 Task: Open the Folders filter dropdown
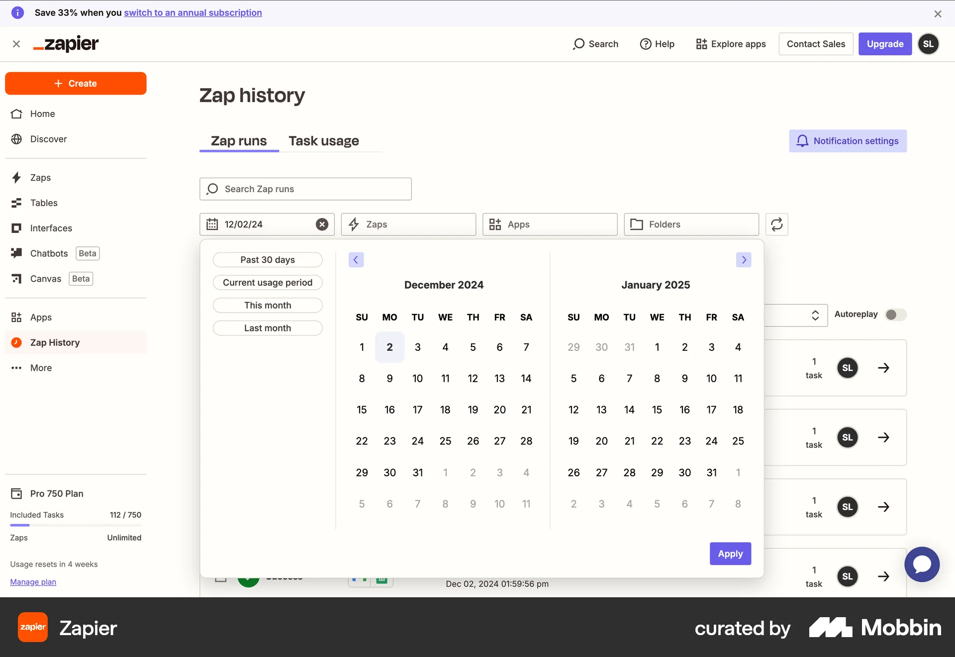[x=691, y=224]
